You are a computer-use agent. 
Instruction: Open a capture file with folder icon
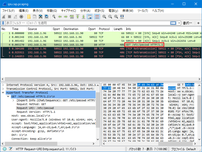click(x=29, y=17)
